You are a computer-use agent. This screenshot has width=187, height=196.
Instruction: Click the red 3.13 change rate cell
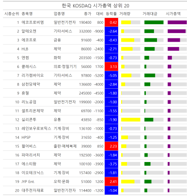click(x=111, y=66)
